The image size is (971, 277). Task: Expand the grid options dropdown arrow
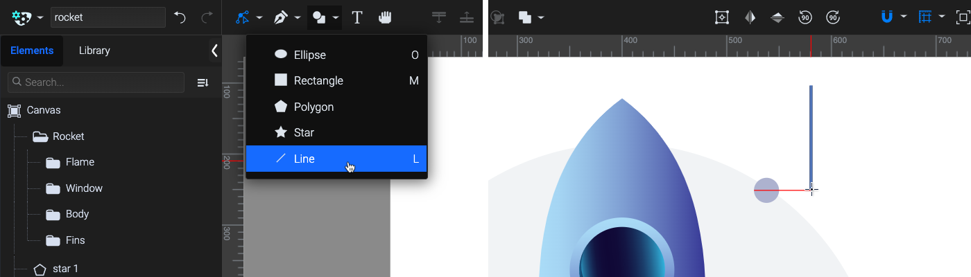point(941,18)
